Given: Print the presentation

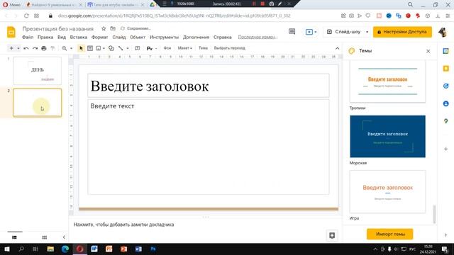Looking at the screenshot, I should click(x=44, y=48).
